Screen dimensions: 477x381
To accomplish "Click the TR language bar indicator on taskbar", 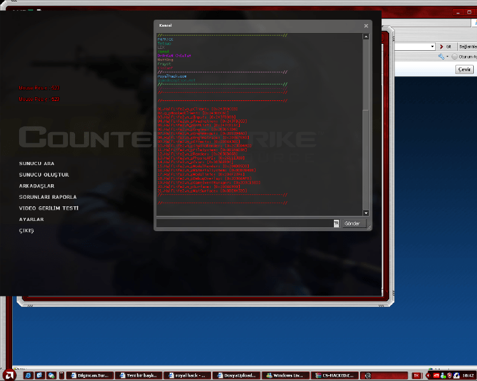I will [417, 375].
